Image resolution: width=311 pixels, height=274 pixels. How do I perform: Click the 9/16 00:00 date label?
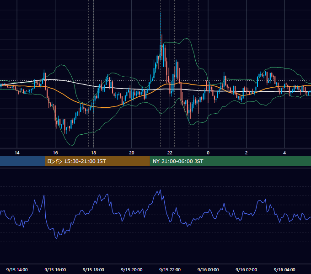coord(208,269)
